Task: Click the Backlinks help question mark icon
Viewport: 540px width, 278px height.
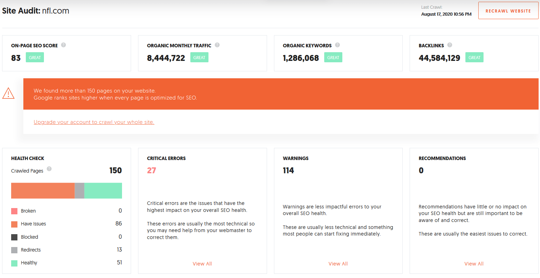Action: click(x=450, y=45)
